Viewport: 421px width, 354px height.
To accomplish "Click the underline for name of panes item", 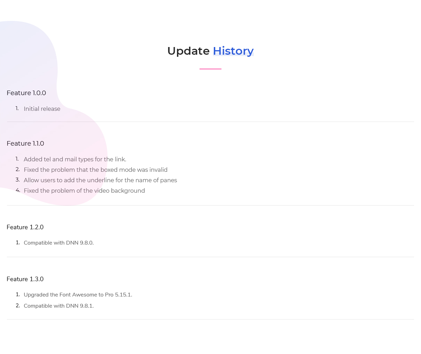I will [100, 180].
